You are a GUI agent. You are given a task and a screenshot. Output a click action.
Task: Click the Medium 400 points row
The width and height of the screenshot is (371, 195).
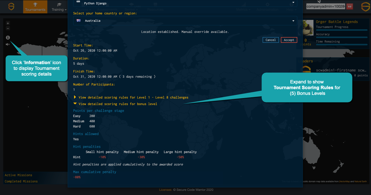84,121
